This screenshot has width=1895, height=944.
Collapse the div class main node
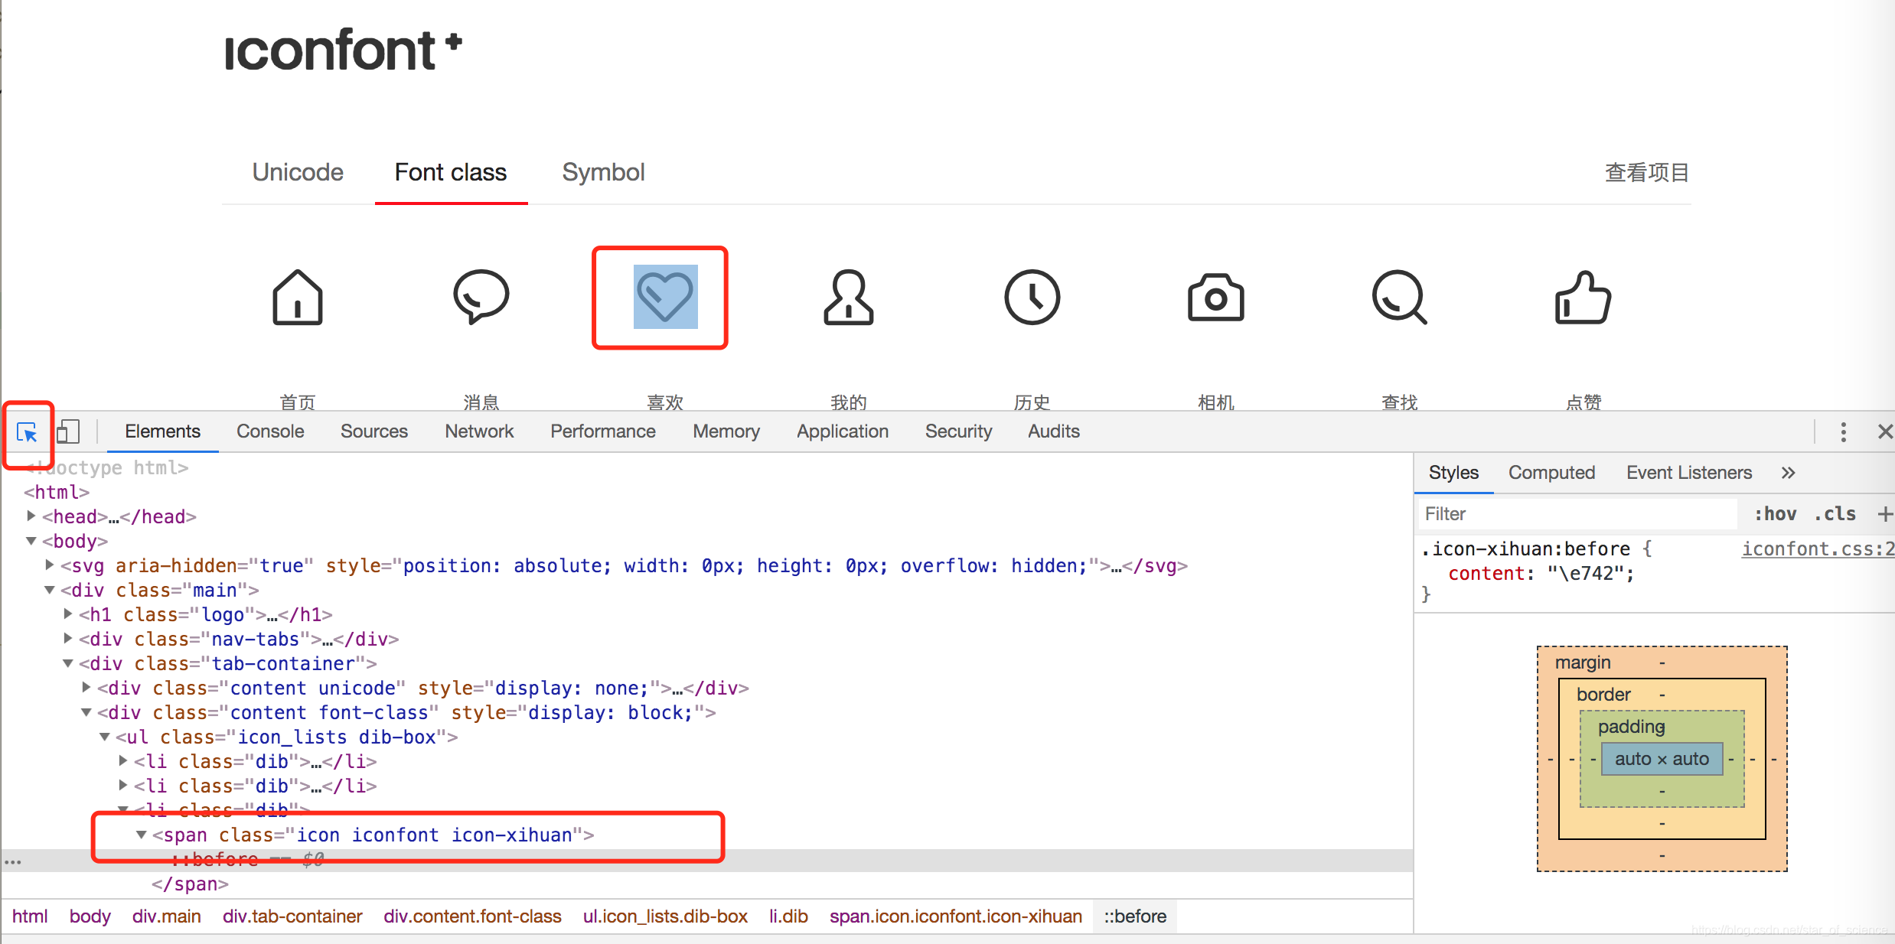click(50, 590)
